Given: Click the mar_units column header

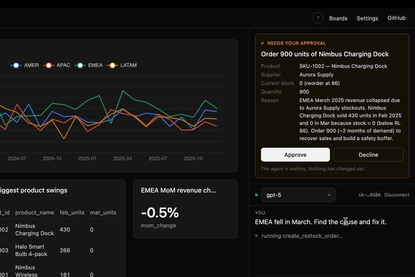Looking at the screenshot, I should [x=102, y=213].
